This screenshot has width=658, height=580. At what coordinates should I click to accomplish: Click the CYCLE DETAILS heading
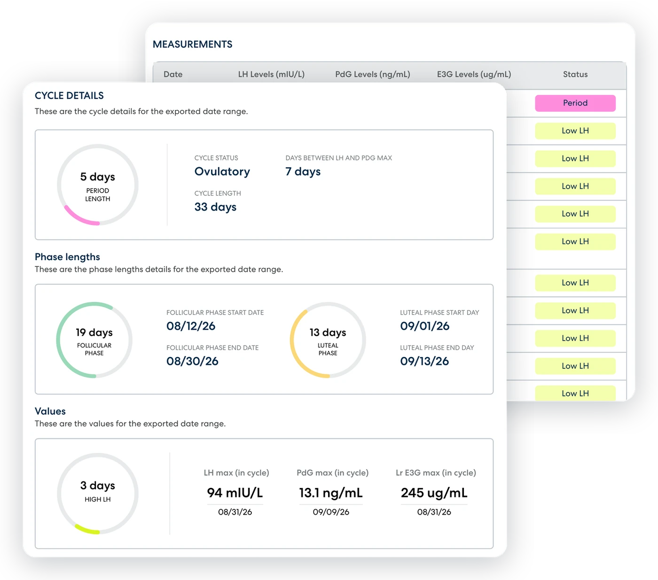click(69, 95)
